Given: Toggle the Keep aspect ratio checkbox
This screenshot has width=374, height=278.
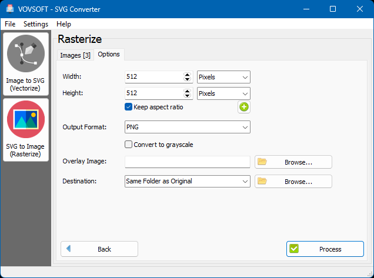Looking at the screenshot, I should 128,107.
